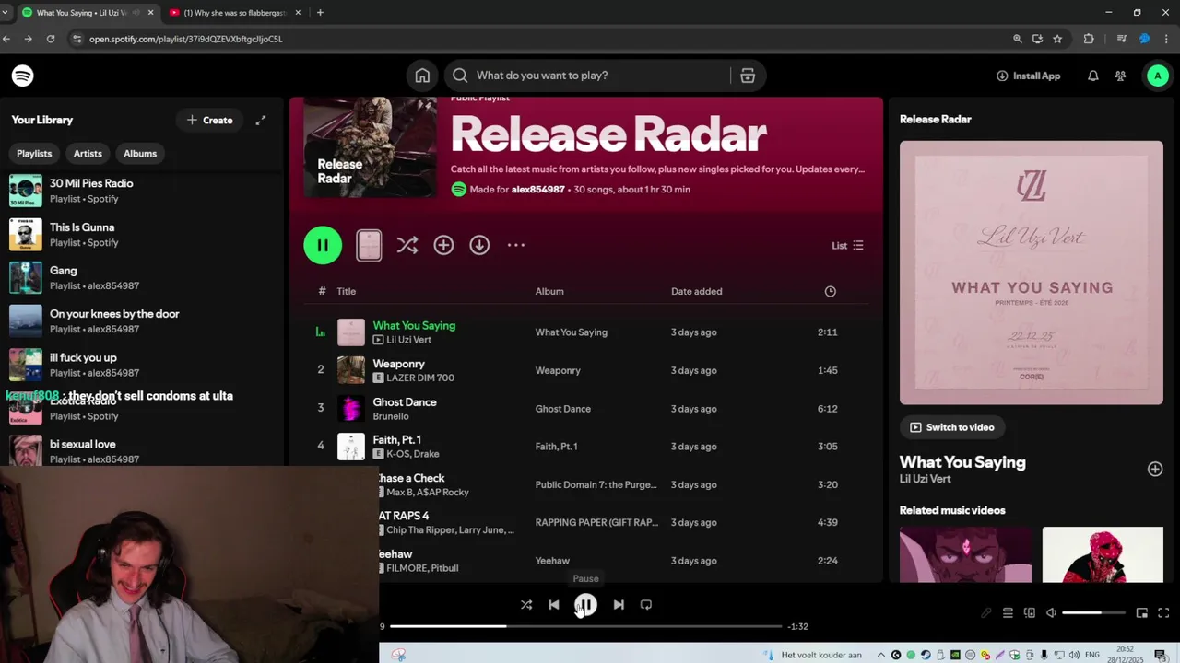
Task: Open the List view options dropdown
Action: pos(847,246)
